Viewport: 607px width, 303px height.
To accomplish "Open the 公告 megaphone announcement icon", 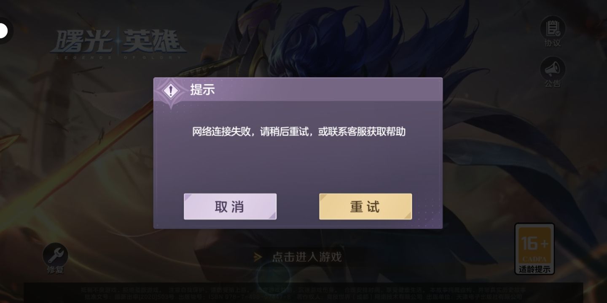I will pyautogui.click(x=552, y=68).
